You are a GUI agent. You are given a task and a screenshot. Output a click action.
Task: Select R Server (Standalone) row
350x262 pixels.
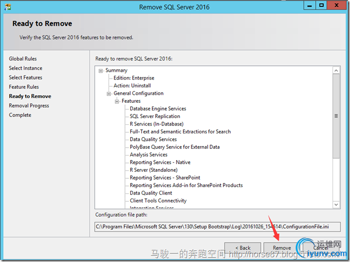153,170
